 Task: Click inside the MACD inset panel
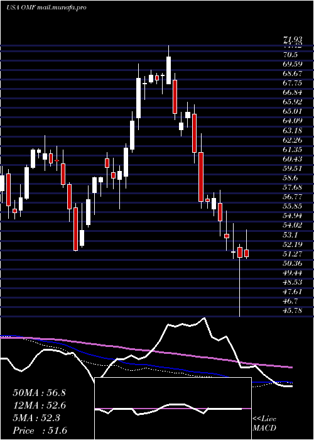point(173,409)
